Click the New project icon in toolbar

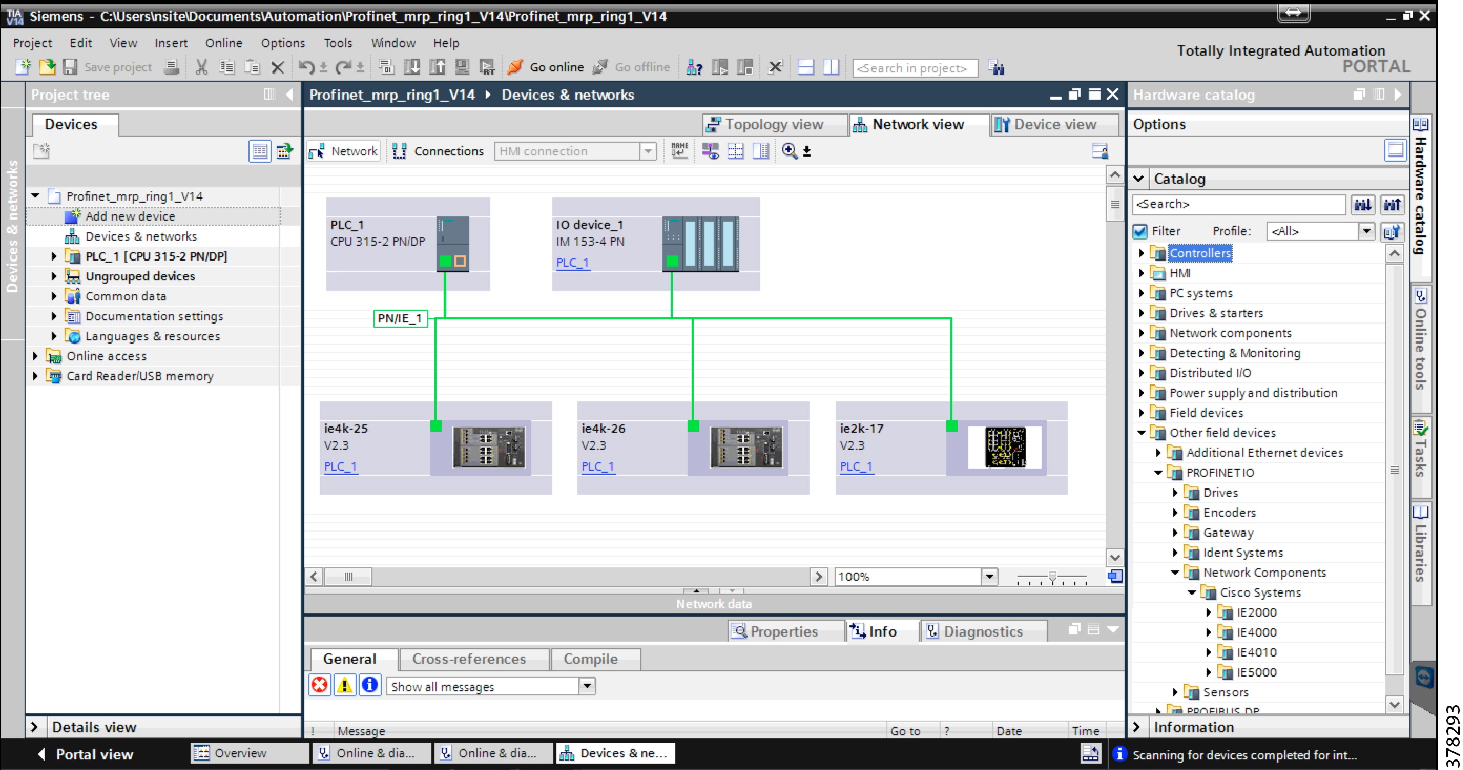[x=23, y=67]
